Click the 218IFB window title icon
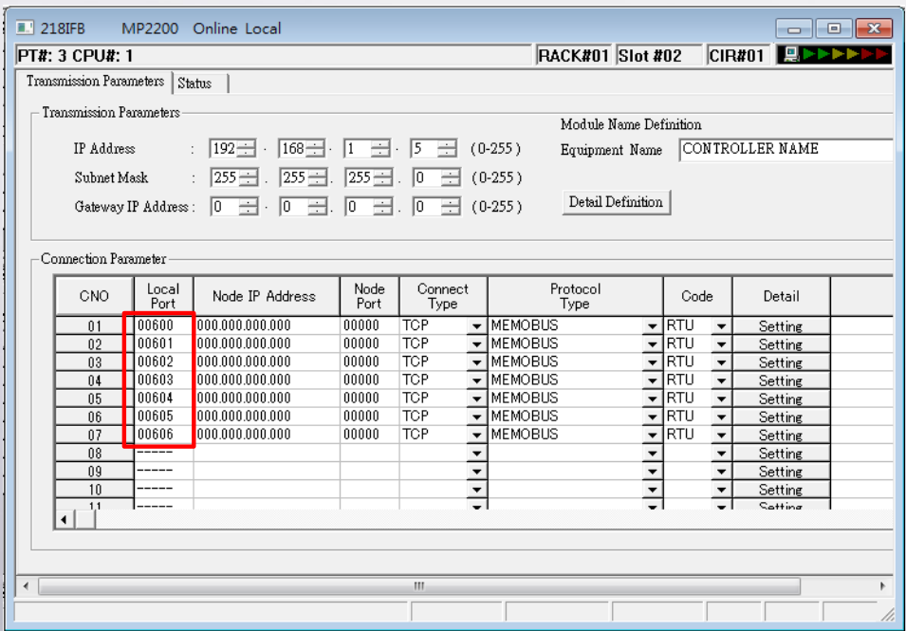The height and width of the screenshot is (631, 906). pos(25,28)
